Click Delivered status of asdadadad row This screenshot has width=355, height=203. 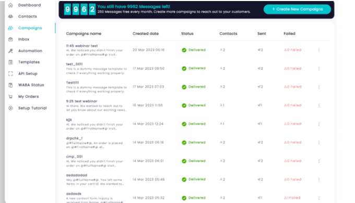pos(197,179)
